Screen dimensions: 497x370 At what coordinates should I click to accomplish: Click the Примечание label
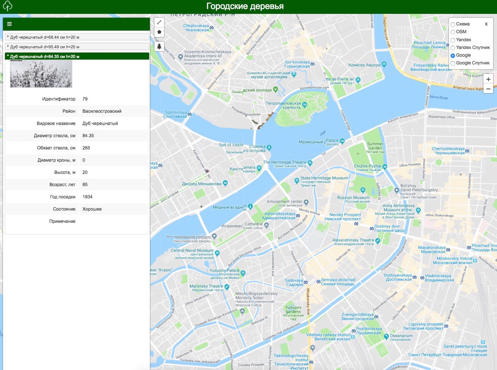(62, 221)
